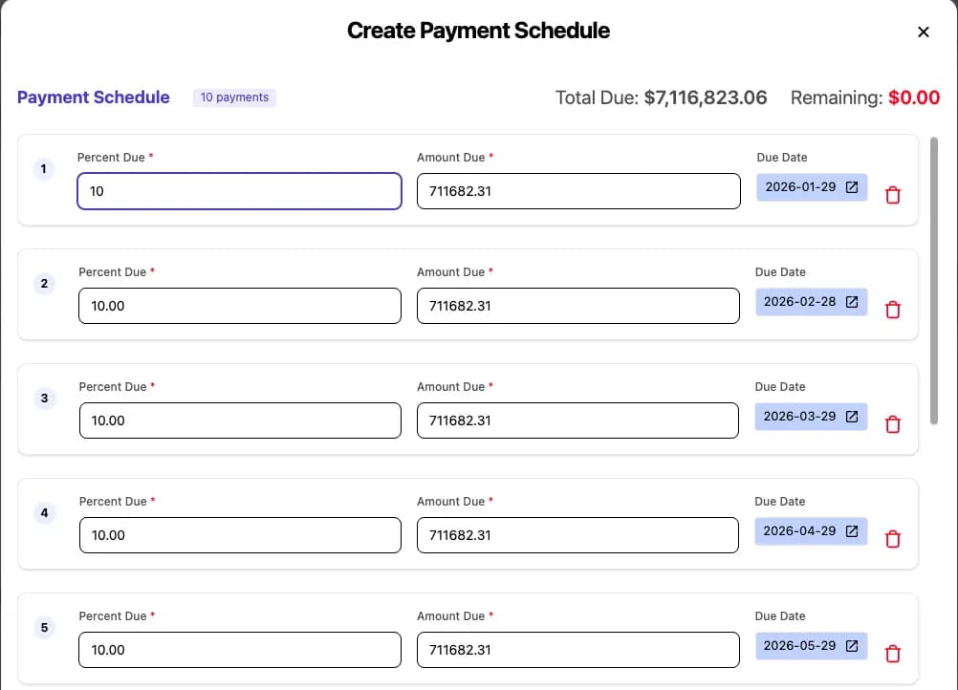Viewport: 958px width, 690px height.
Task: Open the calendar icon beside 2026-02-28
Action: [852, 301]
